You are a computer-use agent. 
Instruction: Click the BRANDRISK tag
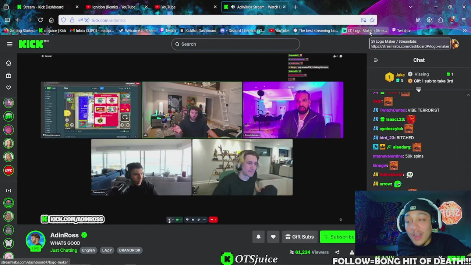pos(130,250)
